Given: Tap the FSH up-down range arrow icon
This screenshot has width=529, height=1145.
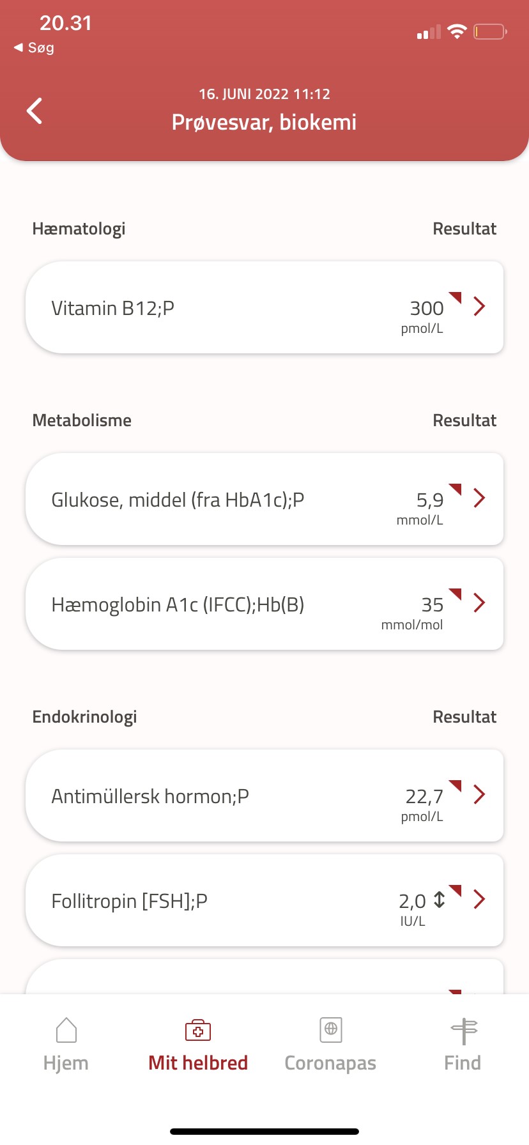Looking at the screenshot, I should click(440, 900).
